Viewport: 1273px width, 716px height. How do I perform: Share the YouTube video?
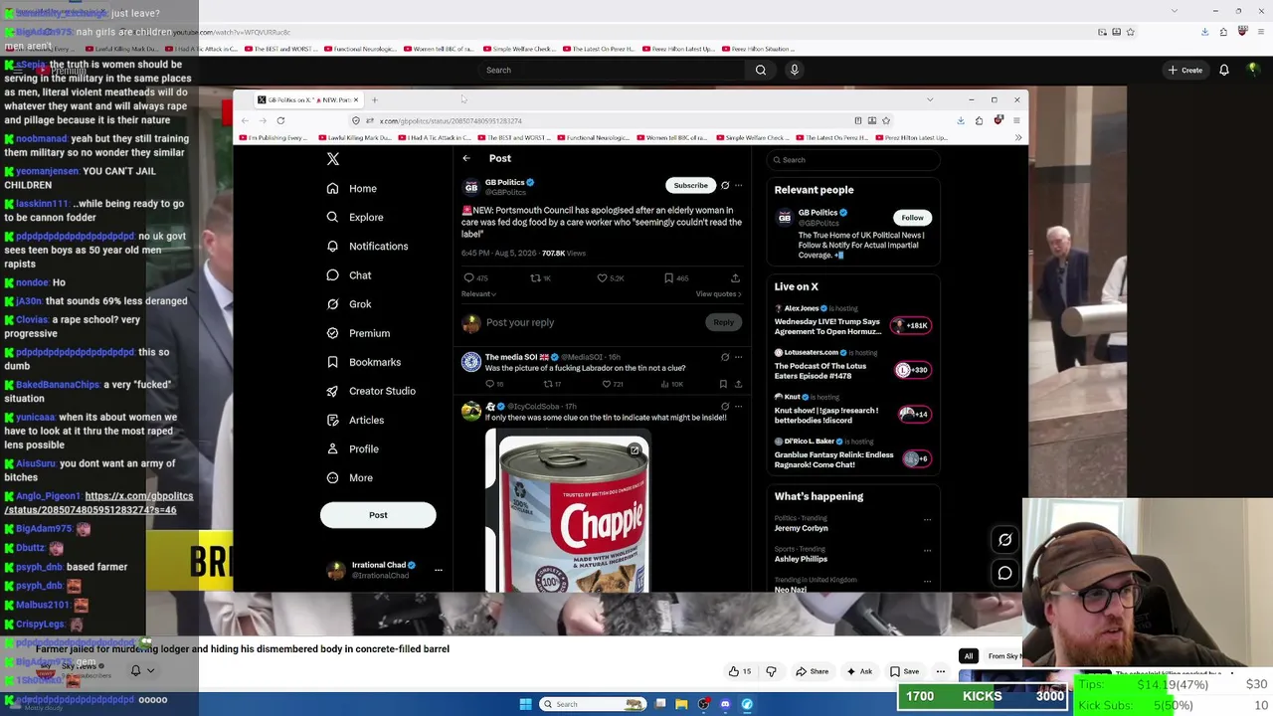click(812, 672)
